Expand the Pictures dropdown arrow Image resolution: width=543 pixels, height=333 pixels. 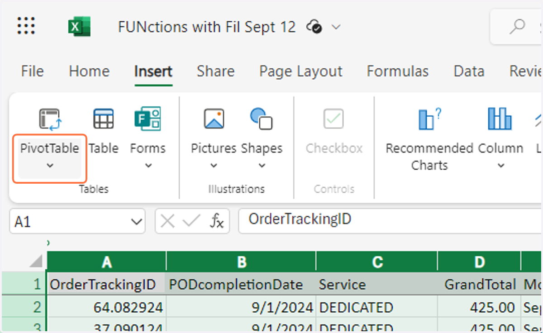214,166
